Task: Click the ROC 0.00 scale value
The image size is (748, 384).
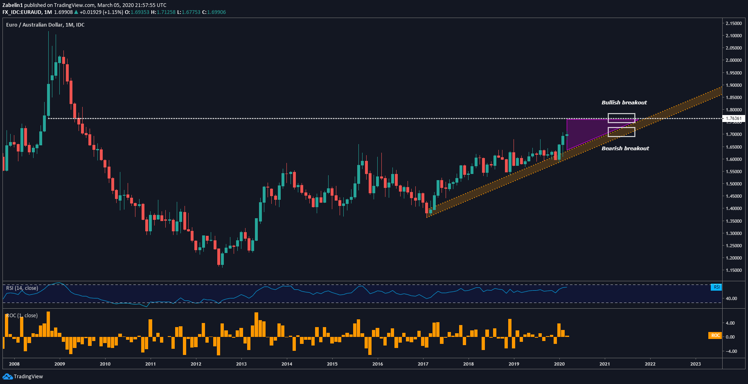Action: point(730,337)
